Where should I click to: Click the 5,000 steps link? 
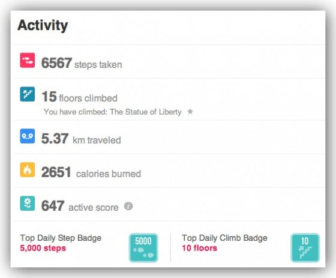(x=43, y=248)
